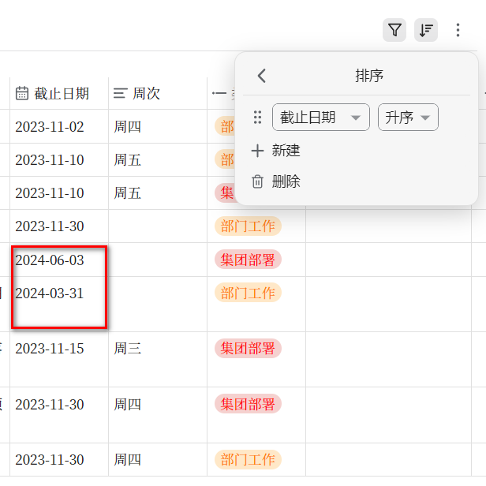Viewport: 486px width, 486px height.
Task: Select 周三 cell in 2023-11-15 row
Action: pyautogui.click(x=158, y=359)
